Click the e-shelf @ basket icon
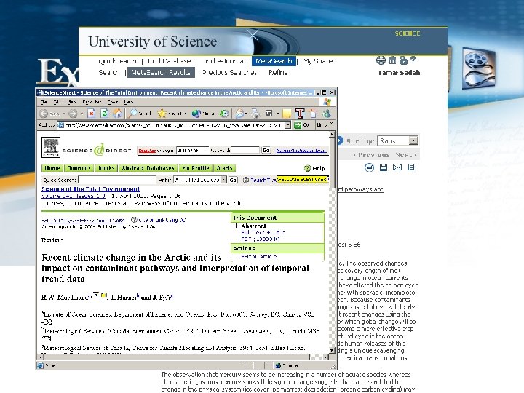Image resolution: width=524 pixels, height=393 pixels. coord(369,167)
